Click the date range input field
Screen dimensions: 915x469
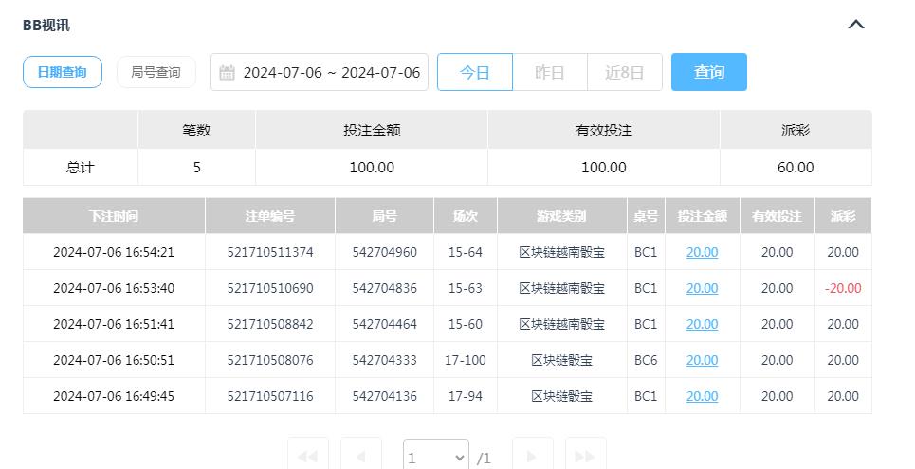[x=331, y=73]
